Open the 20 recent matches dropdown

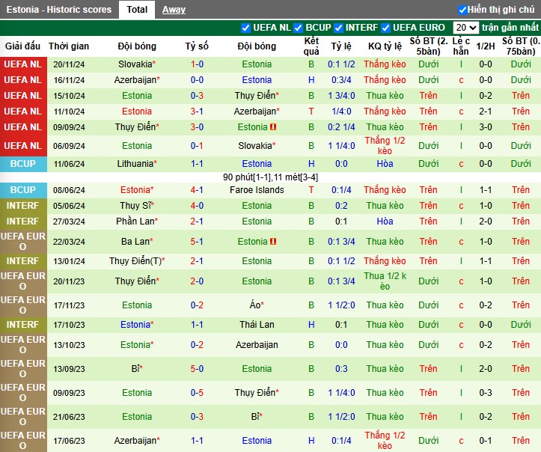click(465, 28)
